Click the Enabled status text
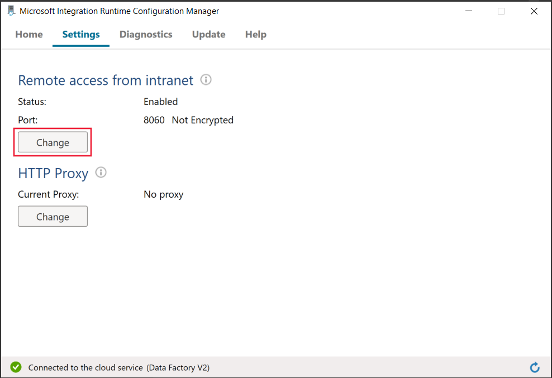 pyautogui.click(x=160, y=101)
